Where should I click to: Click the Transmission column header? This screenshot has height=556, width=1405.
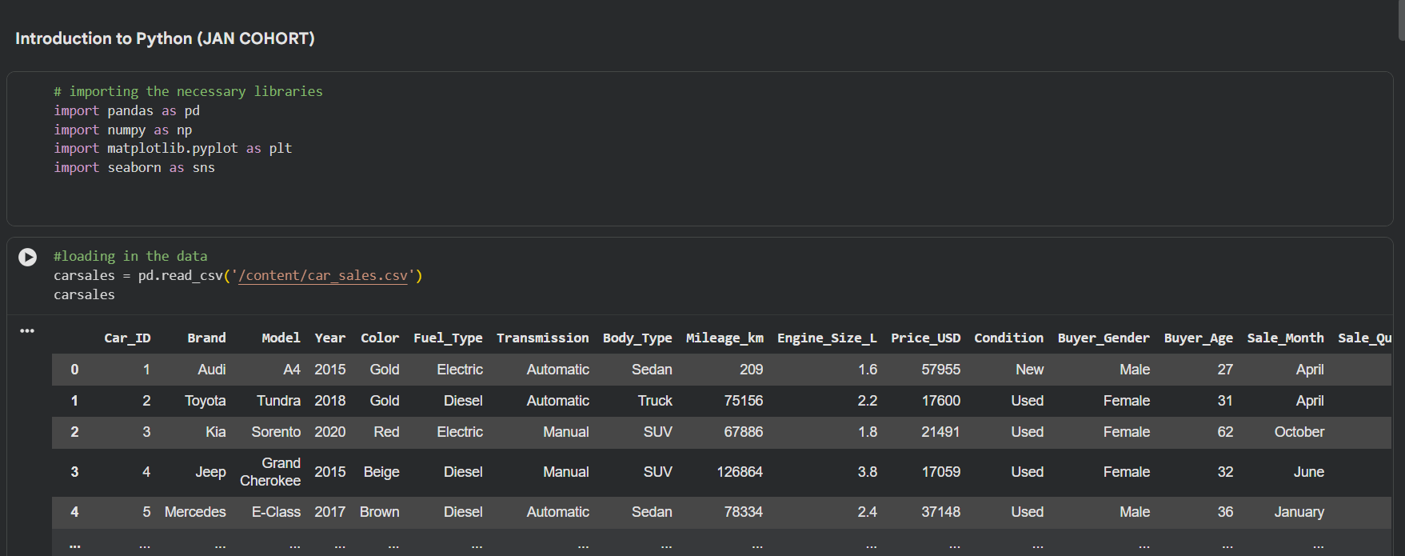click(543, 338)
